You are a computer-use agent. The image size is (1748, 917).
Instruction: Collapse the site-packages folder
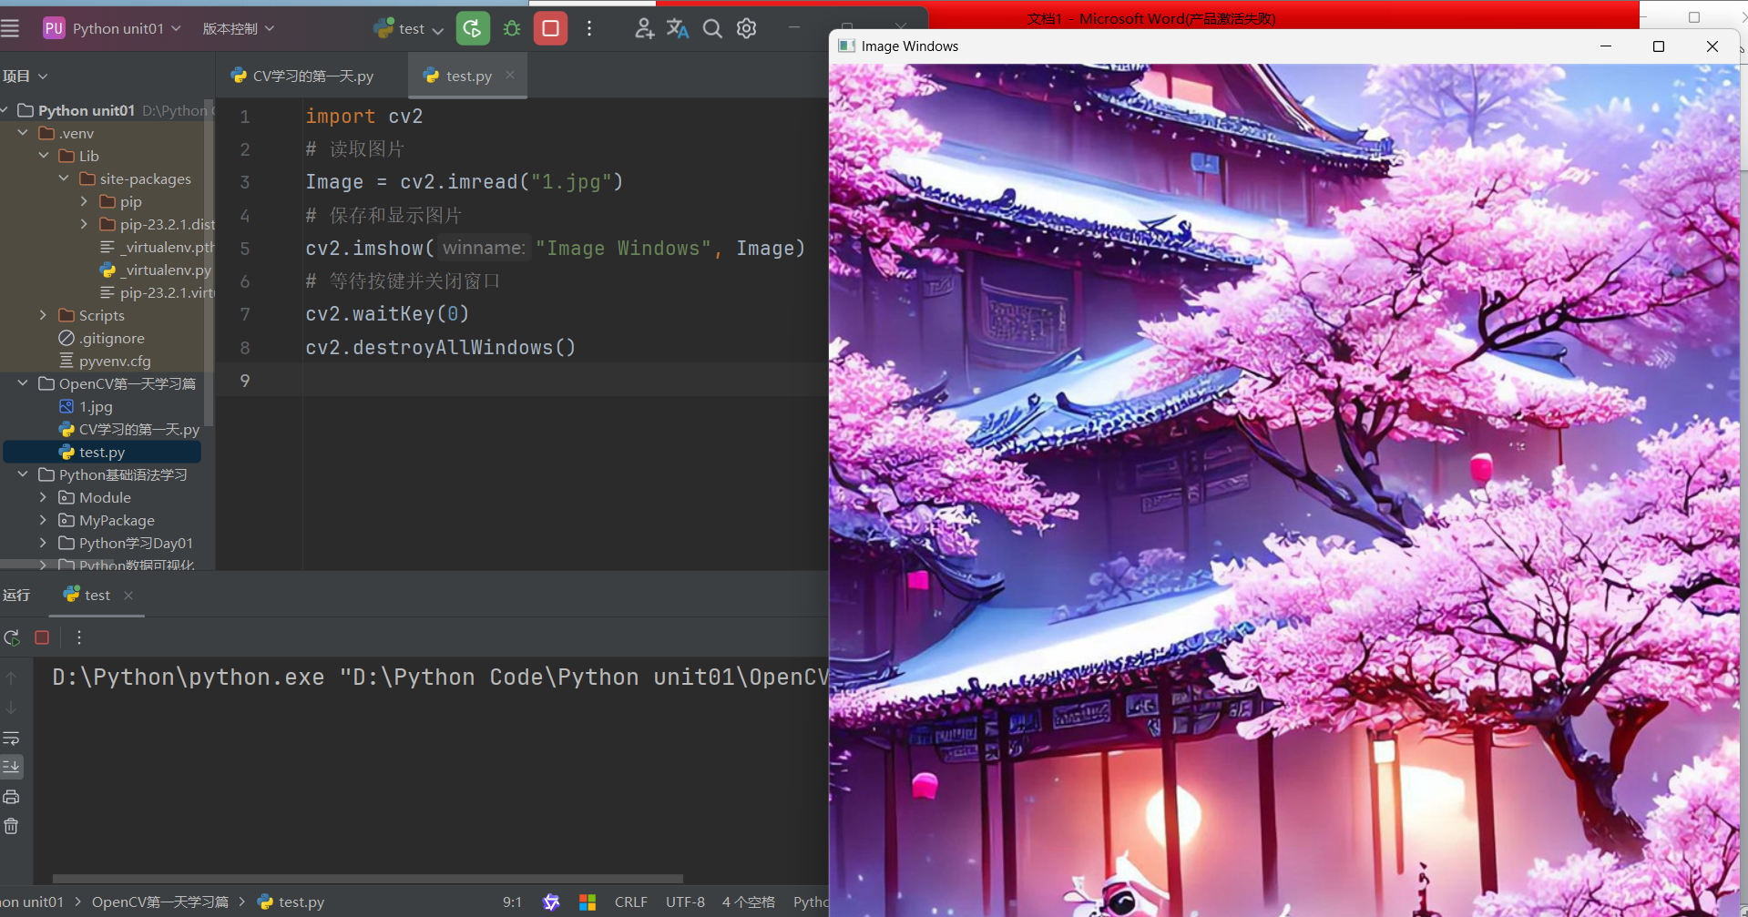point(64,178)
